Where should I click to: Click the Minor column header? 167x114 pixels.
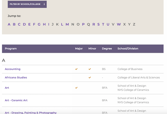click(x=92, y=49)
